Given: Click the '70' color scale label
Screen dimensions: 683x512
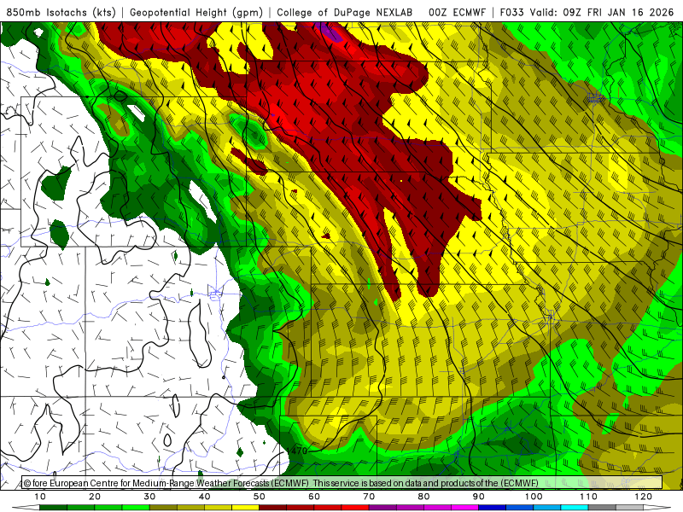Looking at the screenshot, I should (x=369, y=497).
